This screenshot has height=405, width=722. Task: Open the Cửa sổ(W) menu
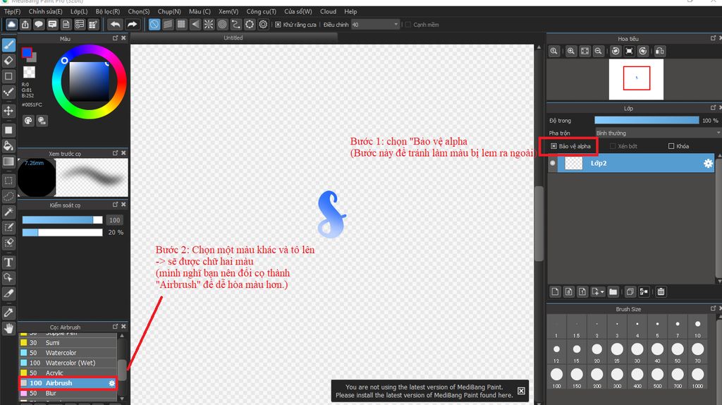pos(298,11)
